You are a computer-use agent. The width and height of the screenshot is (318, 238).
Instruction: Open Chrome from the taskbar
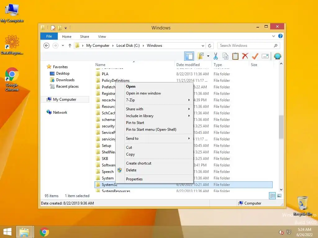pyautogui.click(x=44, y=232)
